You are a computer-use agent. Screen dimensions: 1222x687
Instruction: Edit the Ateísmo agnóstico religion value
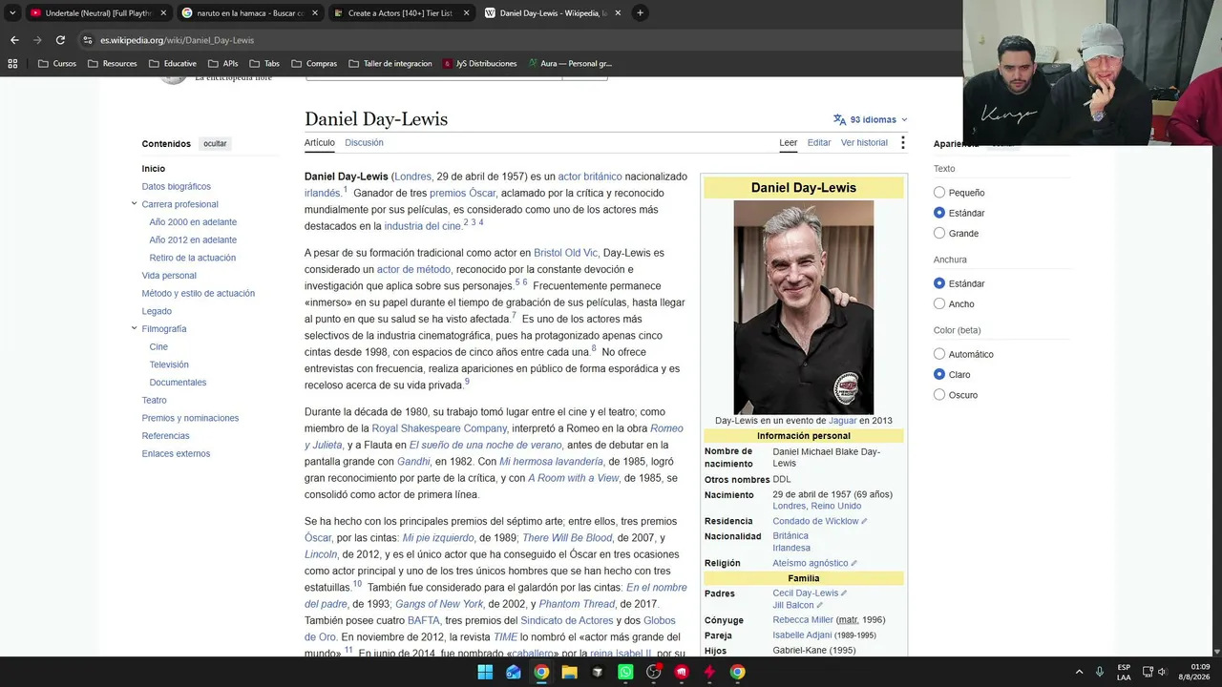click(853, 563)
